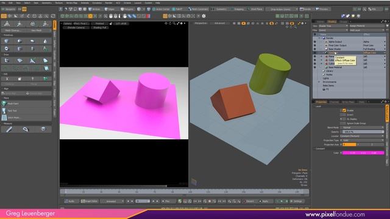Viewport: 390px width, 219px height.
Task: Switch to the Shading tab
Action: coord(331,22)
